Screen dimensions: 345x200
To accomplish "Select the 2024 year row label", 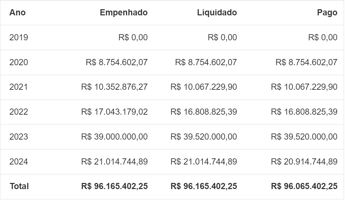I will [19, 162].
